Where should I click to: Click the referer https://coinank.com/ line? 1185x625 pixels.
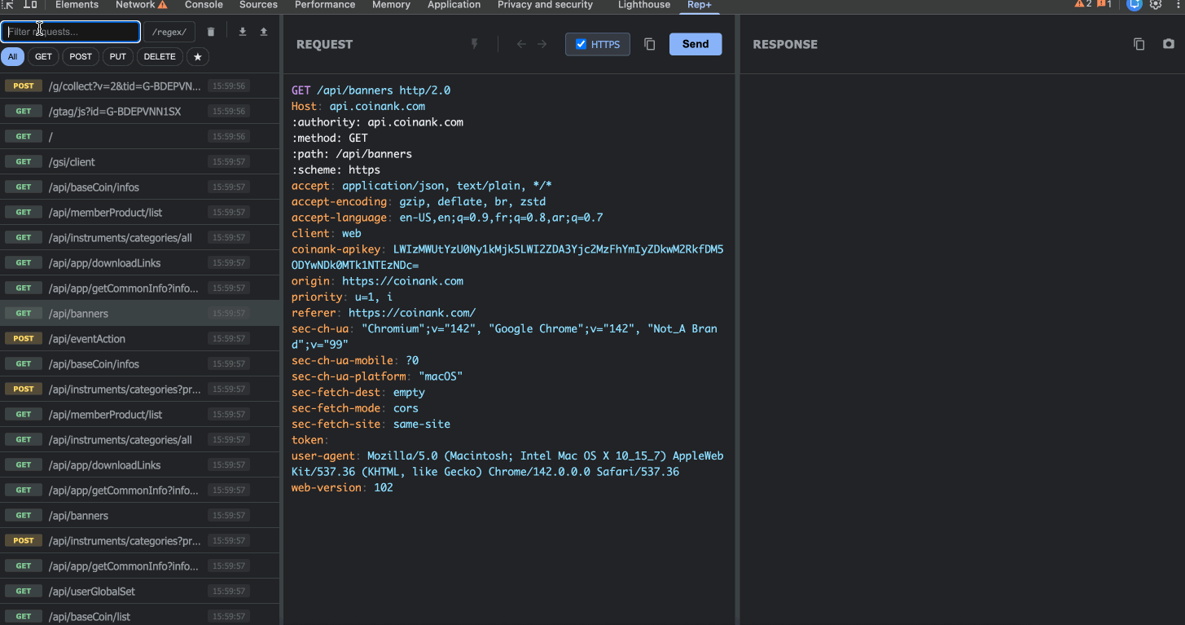pos(384,313)
